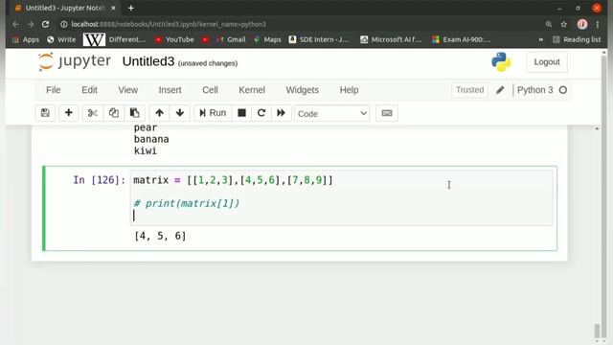Click the In [126] cell prompt
The width and height of the screenshot is (613, 345).
99,180
